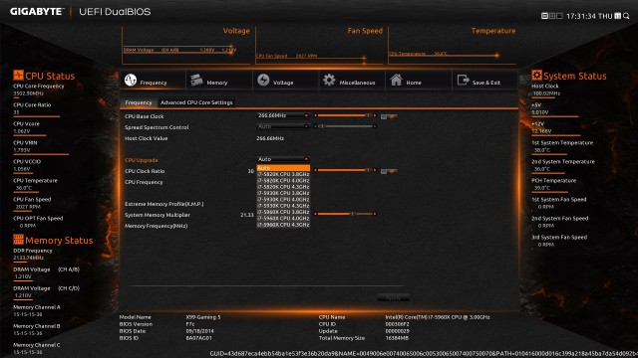
Task: Click the Voltage graph panel
Action: point(186,46)
